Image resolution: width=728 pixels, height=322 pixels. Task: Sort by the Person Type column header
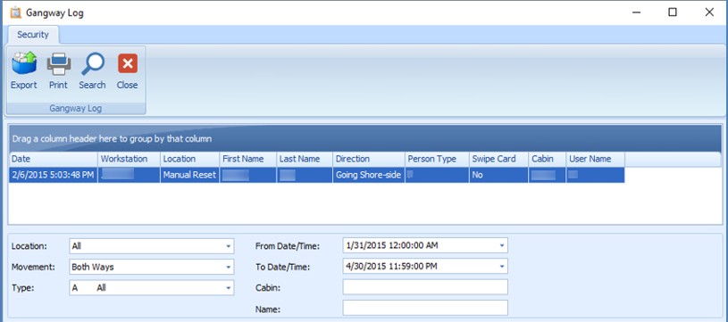437,159
